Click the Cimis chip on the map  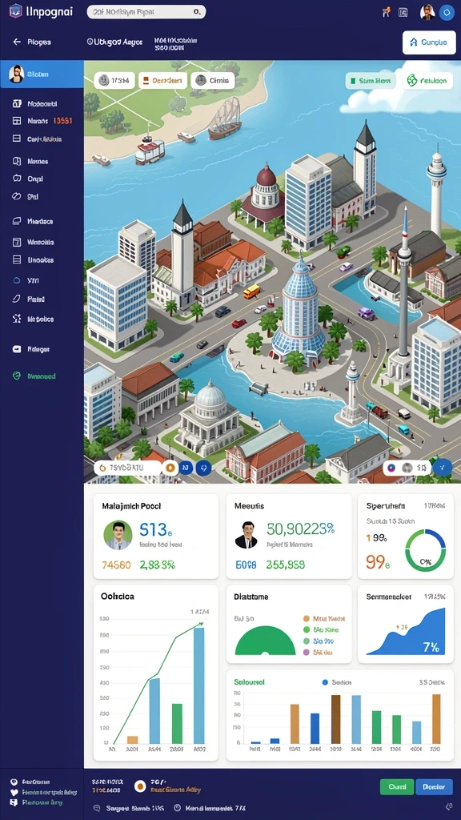point(213,81)
